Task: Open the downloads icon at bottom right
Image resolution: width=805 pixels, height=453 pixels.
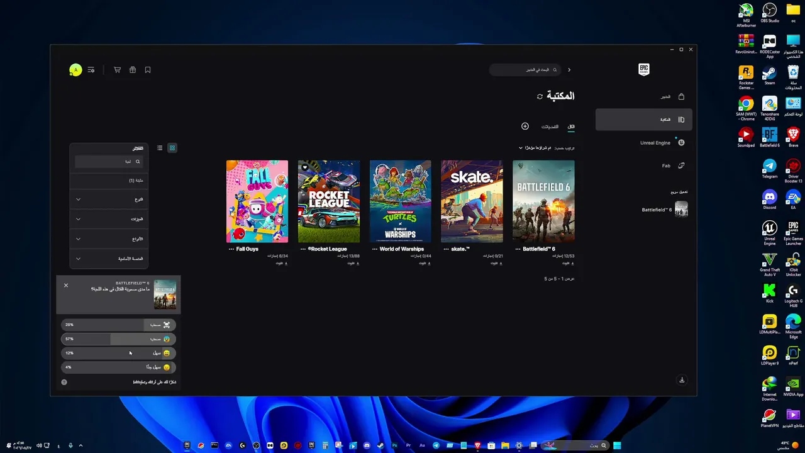Action: pos(682,380)
